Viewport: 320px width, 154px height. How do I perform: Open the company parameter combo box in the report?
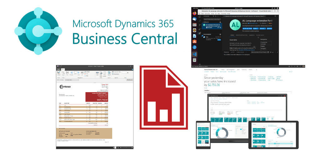coord(72,80)
